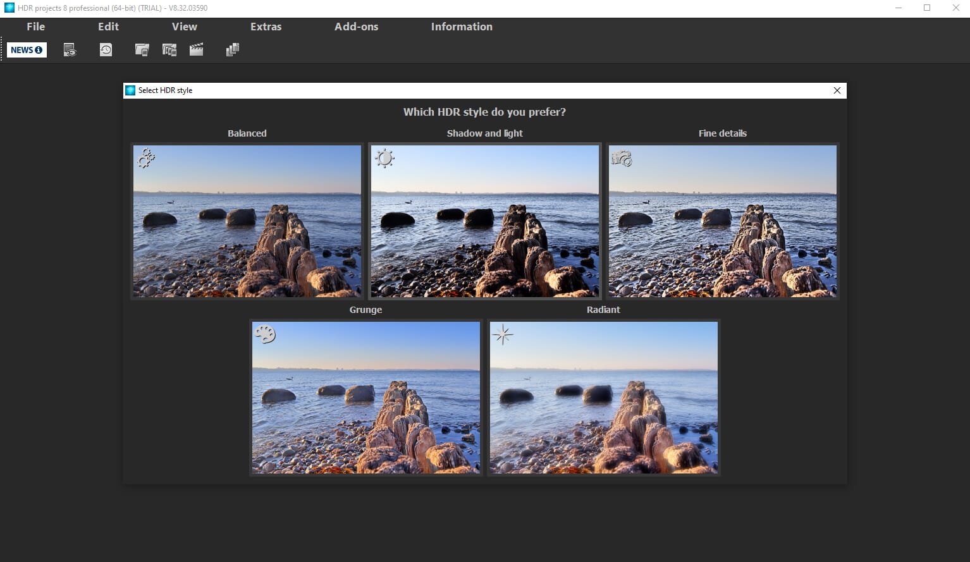Click the load exposure bracket folder icon
970x562 pixels.
tap(169, 50)
